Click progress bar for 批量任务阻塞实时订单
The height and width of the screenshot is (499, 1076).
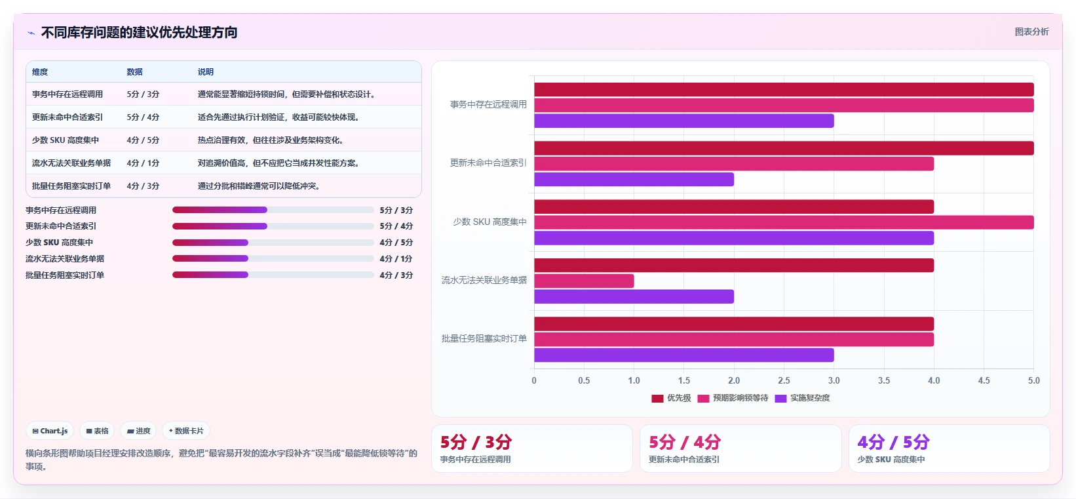pos(273,275)
